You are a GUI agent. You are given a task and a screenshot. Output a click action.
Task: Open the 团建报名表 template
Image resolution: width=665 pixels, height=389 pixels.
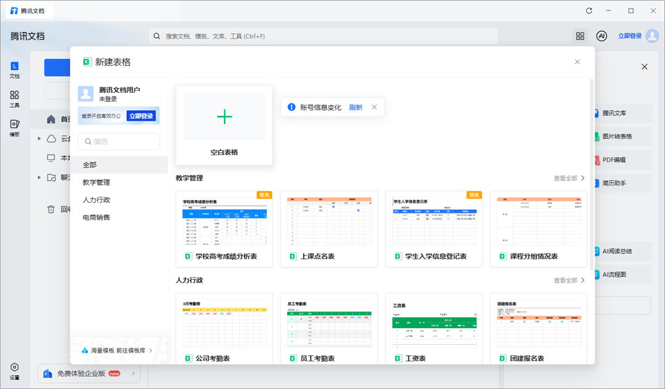coord(539,329)
